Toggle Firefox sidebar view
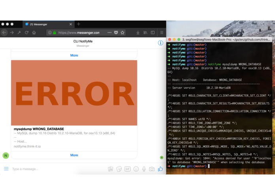The width and height of the screenshot is (275, 195). pyautogui.click(x=153, y=32)
